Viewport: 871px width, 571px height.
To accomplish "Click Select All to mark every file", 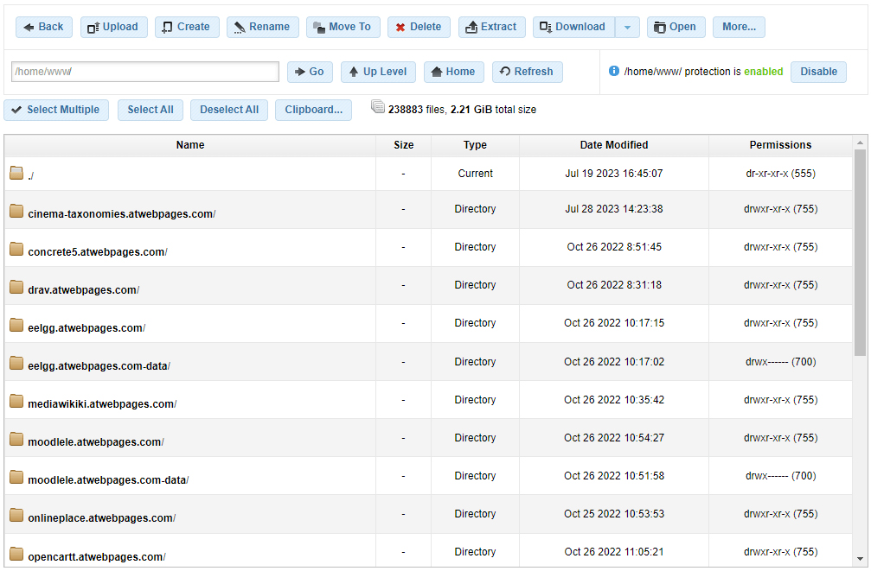I will (x=150, y=110).
